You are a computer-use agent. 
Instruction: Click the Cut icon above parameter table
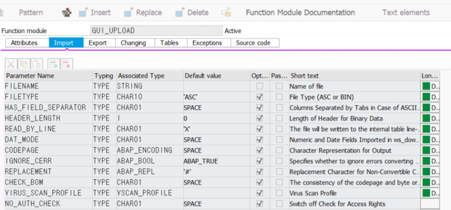(11, 64)
